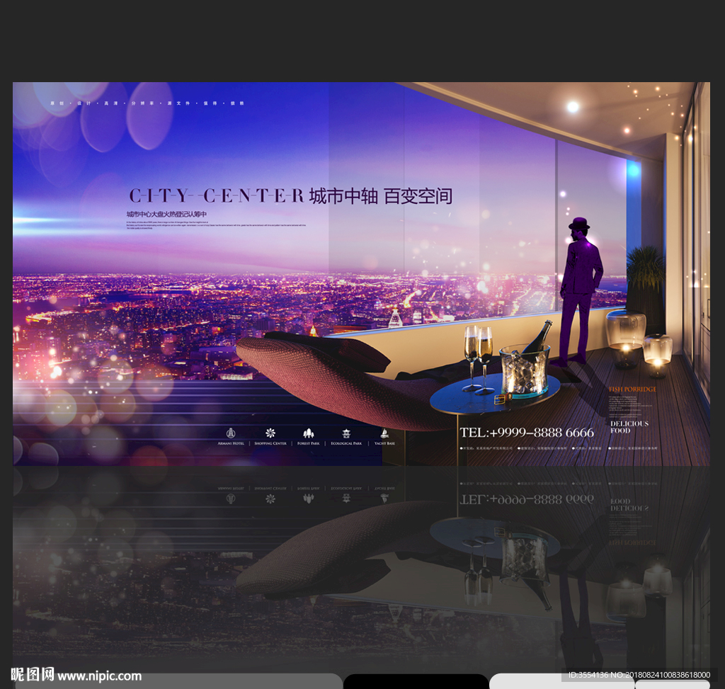Viewport: 725px width, 689px height.
Task: Click the top-left dotted Chinese tagline
Action: tap(147, 103)
